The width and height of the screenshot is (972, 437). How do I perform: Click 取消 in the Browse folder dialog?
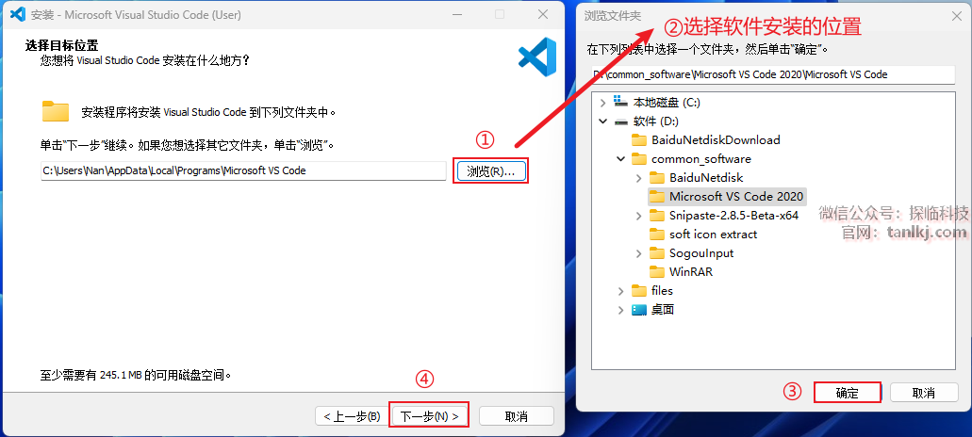[924, 393]
